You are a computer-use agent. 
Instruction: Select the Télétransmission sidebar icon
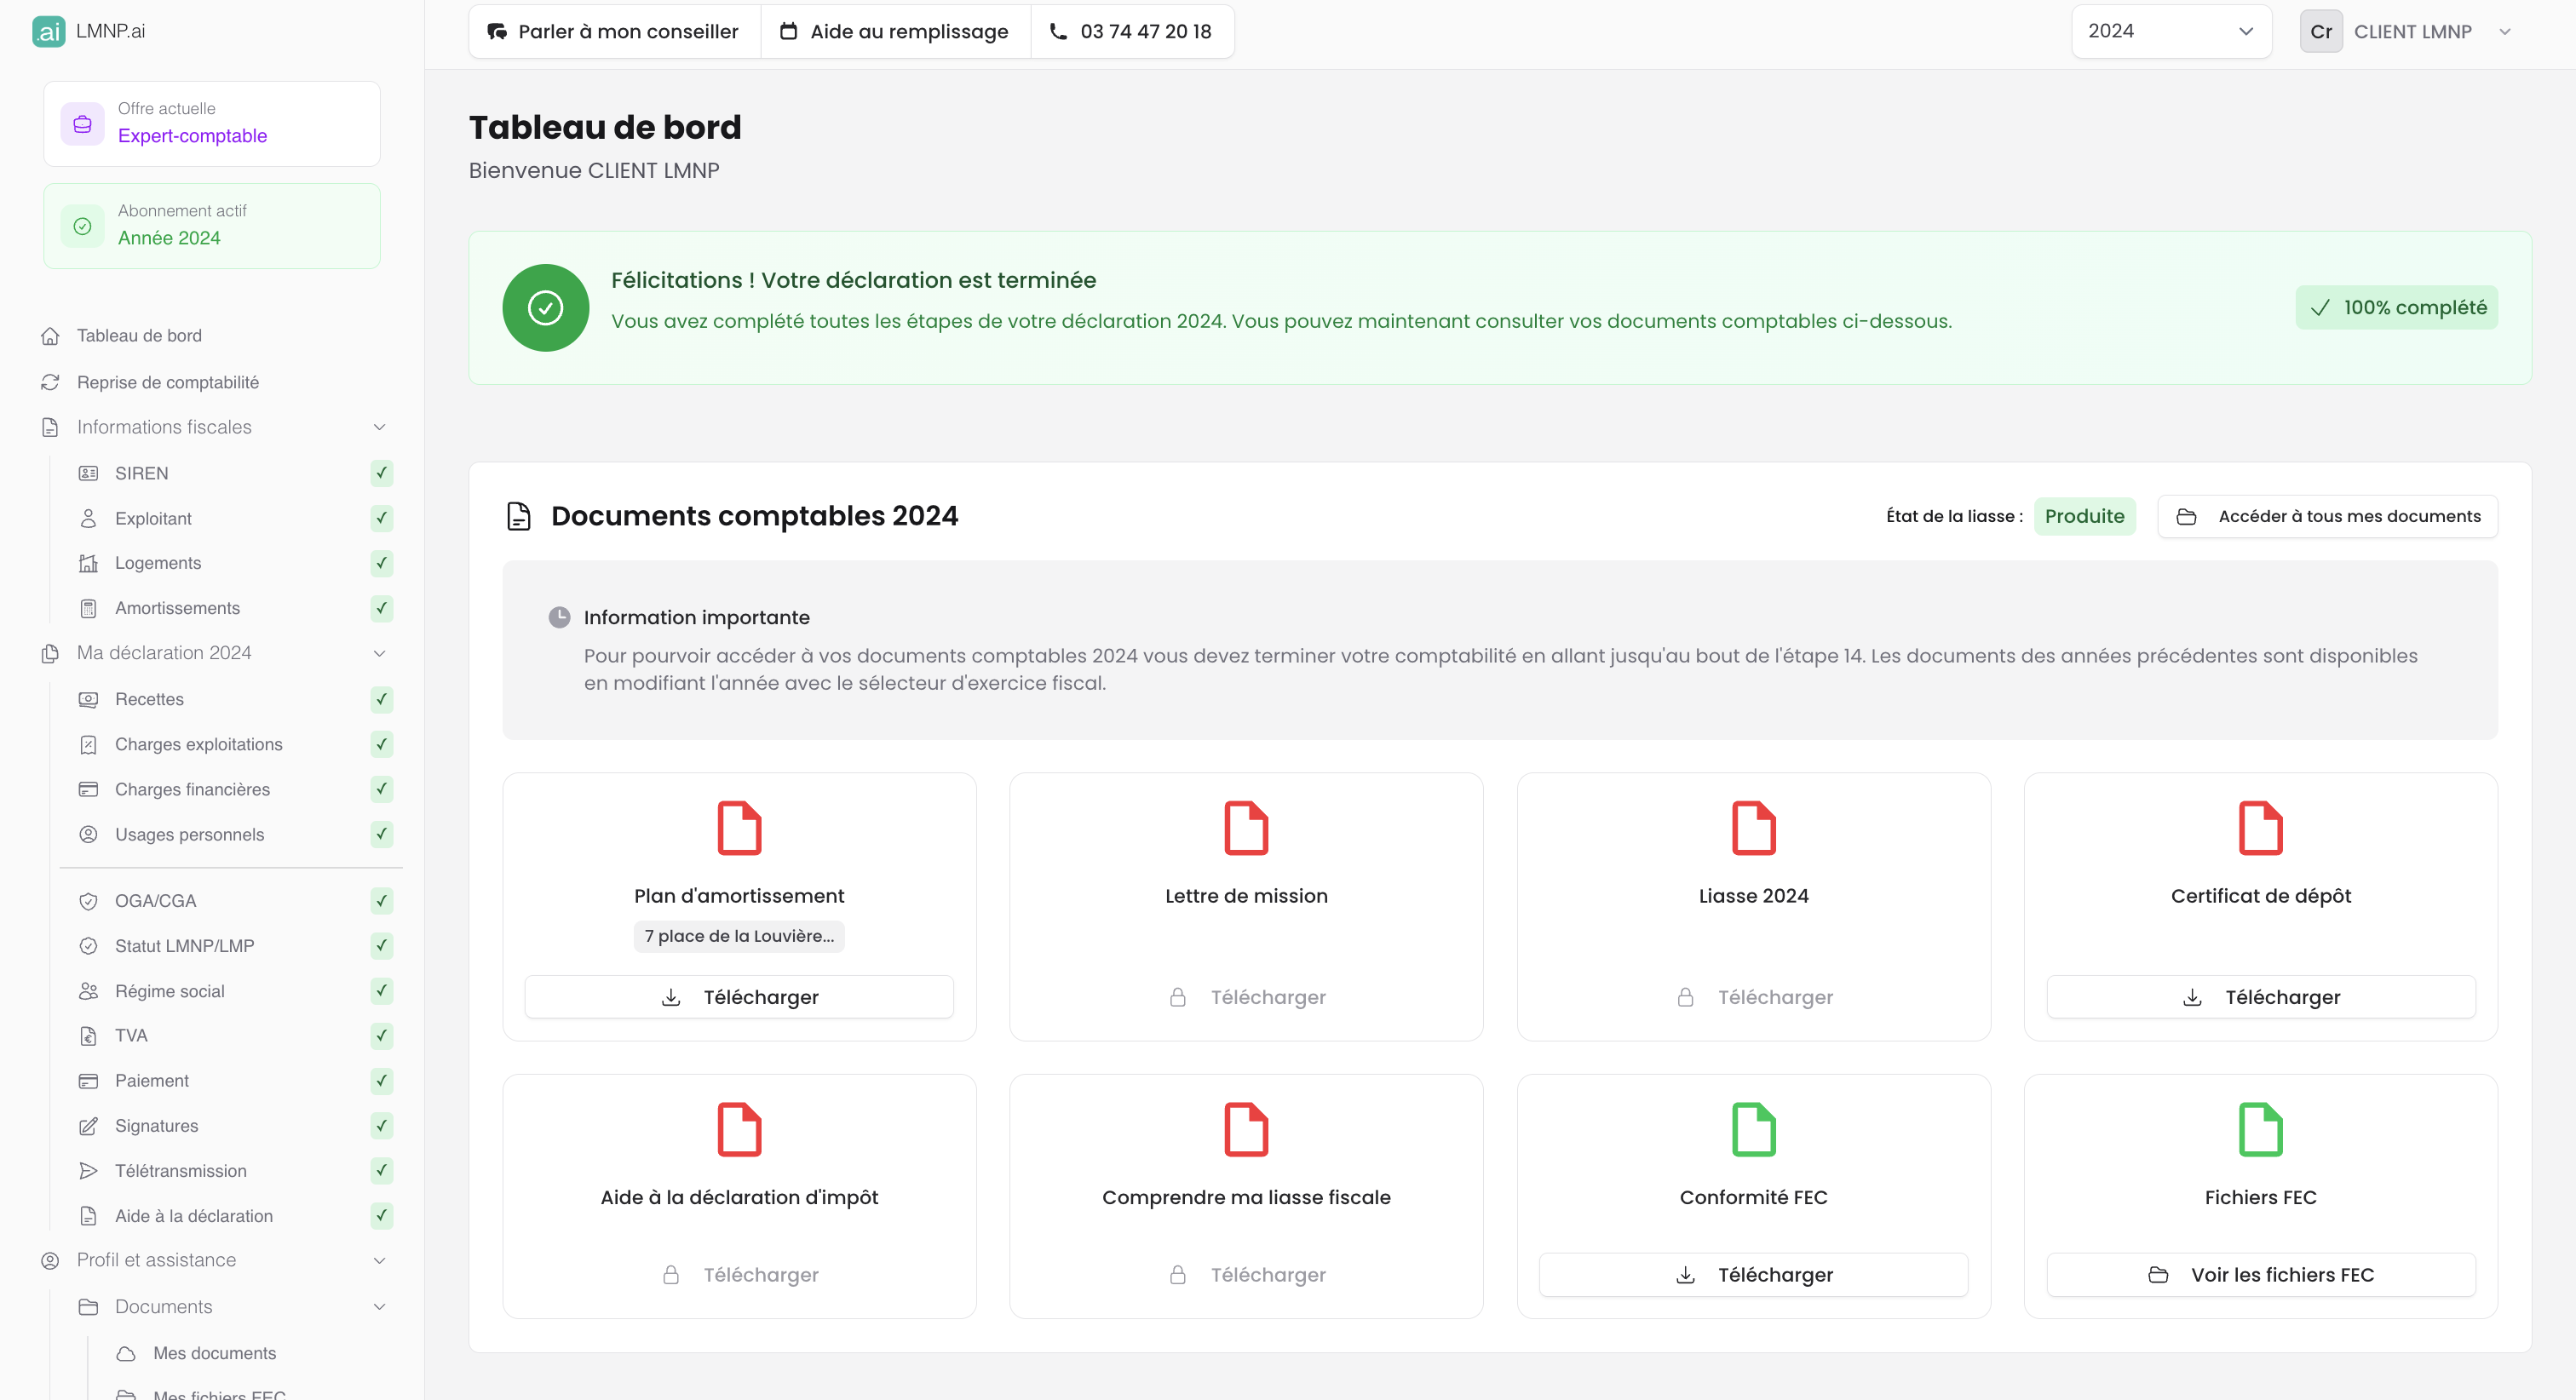pos(88,1171)
